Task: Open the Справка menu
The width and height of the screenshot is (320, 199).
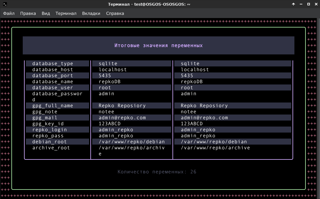Action: (115, 13)
